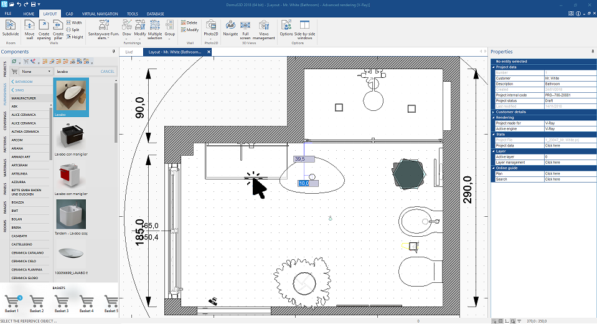This screenshot has width=597, height=324.
Task: Switch to the CAD ribbon tab
Action: pyautogui.click(x=69, y=14)
